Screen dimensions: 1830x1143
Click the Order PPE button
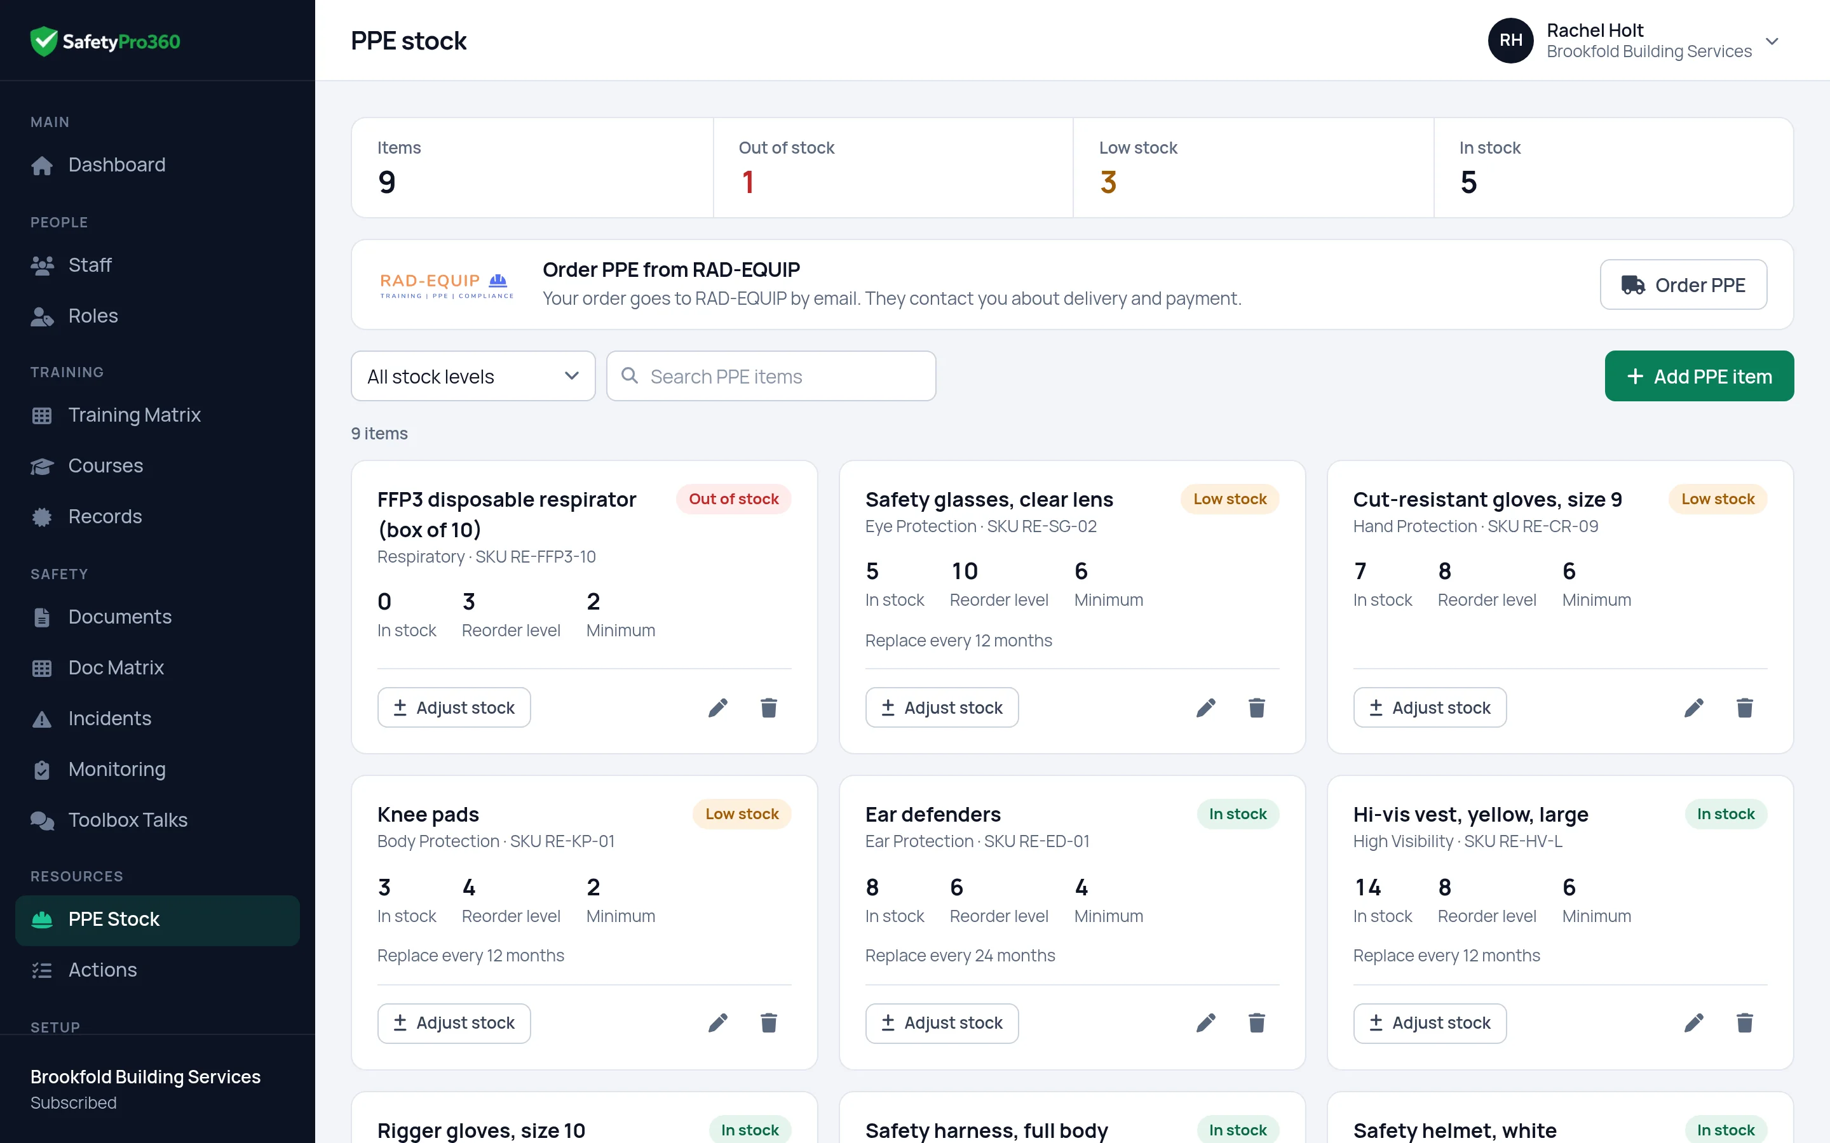pos(1683,285)
